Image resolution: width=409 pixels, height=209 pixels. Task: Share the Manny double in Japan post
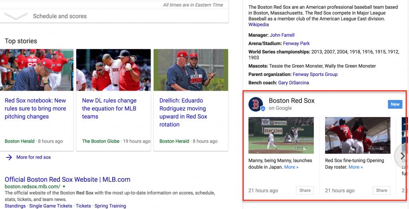(305, 190)
